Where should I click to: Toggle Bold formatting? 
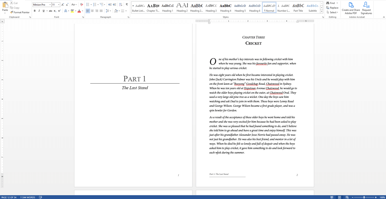coord(35,11)
